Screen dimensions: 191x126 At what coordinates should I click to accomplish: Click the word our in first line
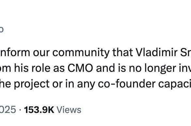[41, 53]
